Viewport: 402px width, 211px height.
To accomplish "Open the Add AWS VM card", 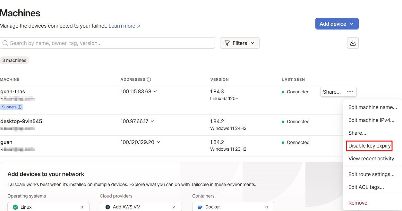I will (141, 207).
